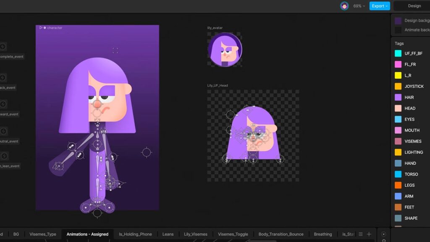
Task: Open the 69% zoom level dropdown
Action: coord(359,6)
